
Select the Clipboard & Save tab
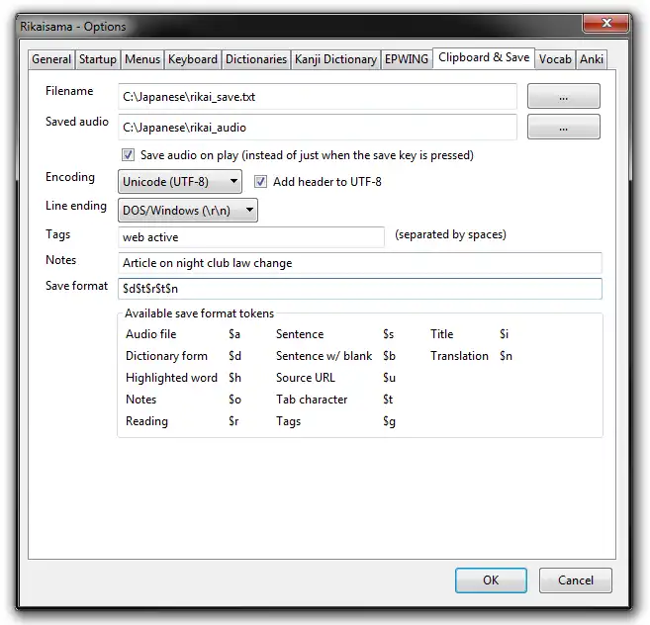click(x=484, y=57)
